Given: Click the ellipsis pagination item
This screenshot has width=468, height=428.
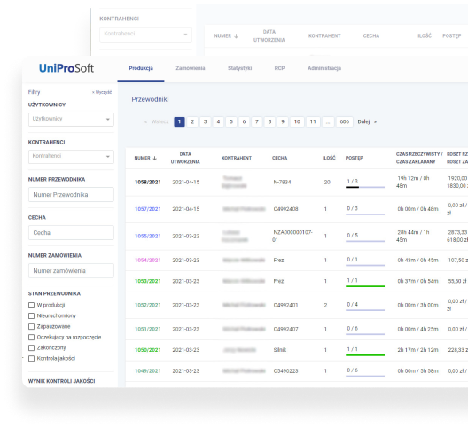Looking at the screenshot, I should click(328, 121).
